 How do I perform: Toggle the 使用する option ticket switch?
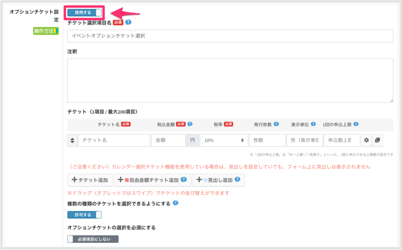tap(84, 13)
